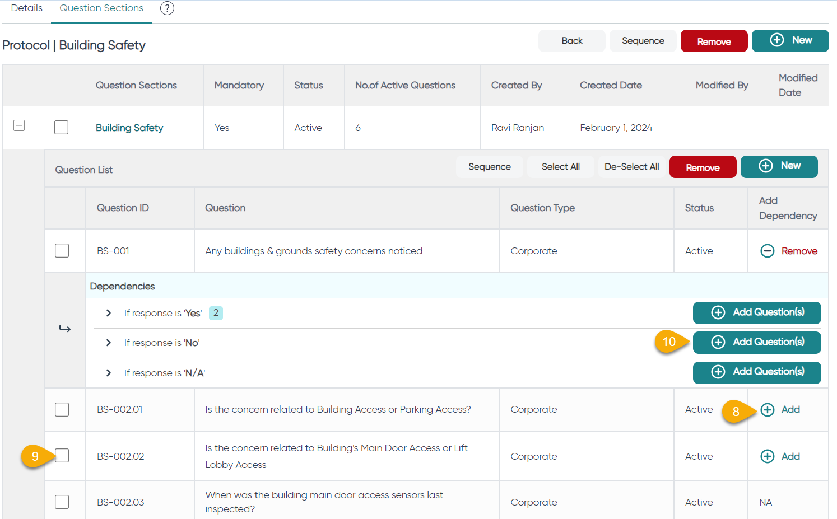Click the Select All button

pyautogui.click(x=561, y=167)
